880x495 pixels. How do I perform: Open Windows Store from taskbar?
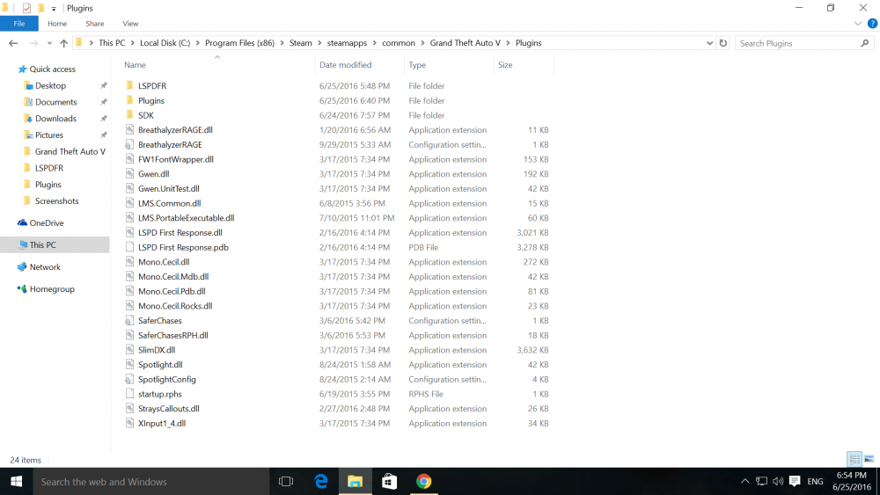pos(389,482)
